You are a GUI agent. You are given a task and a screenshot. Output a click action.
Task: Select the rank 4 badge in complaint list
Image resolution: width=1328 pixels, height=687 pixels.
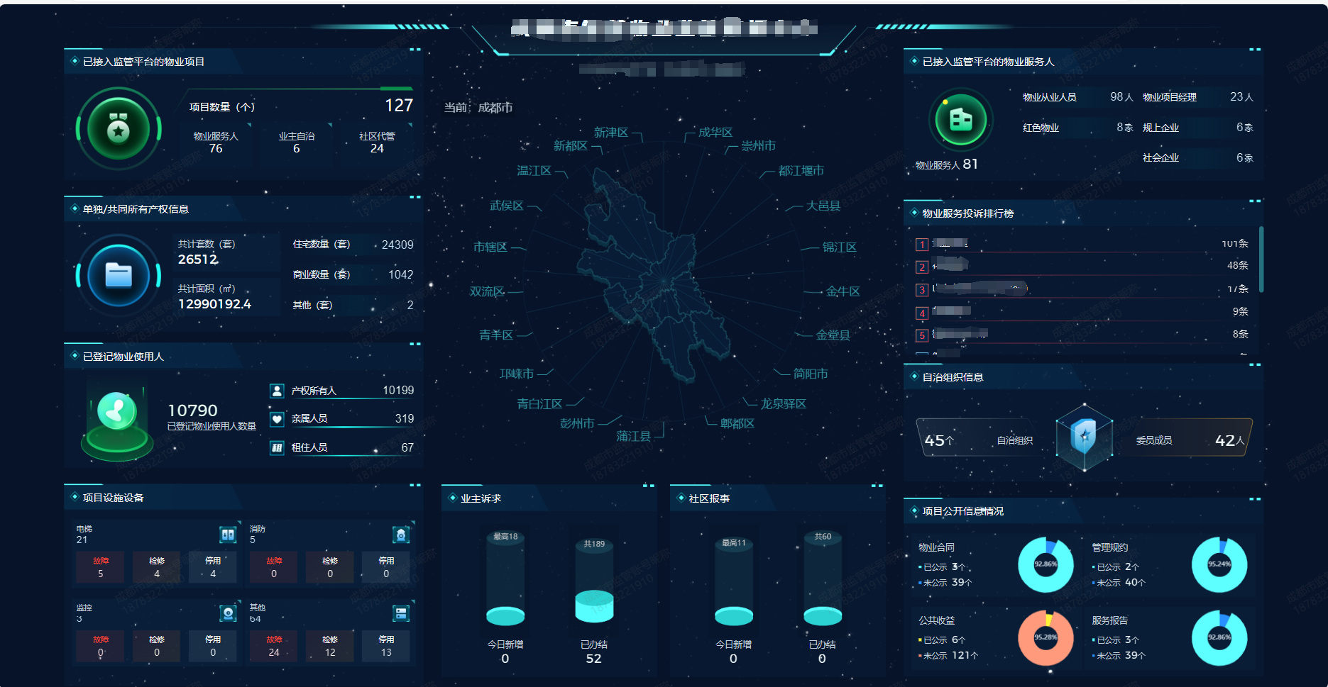[x=922, y=313]
